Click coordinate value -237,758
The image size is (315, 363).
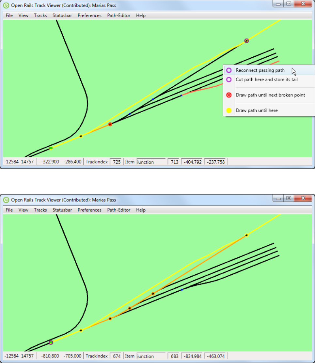[x=215, y=162]
